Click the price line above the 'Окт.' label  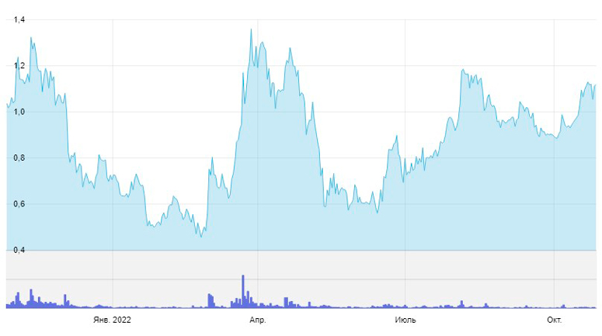coord(554,138)
